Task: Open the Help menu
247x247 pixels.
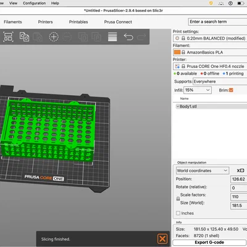Action: (55, 3)
